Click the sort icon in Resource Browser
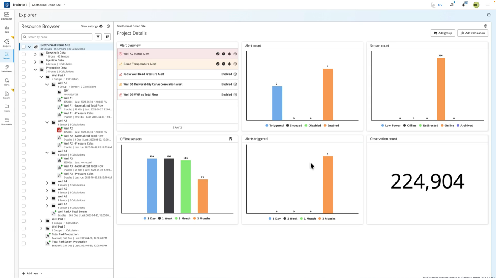 [107, 37]
